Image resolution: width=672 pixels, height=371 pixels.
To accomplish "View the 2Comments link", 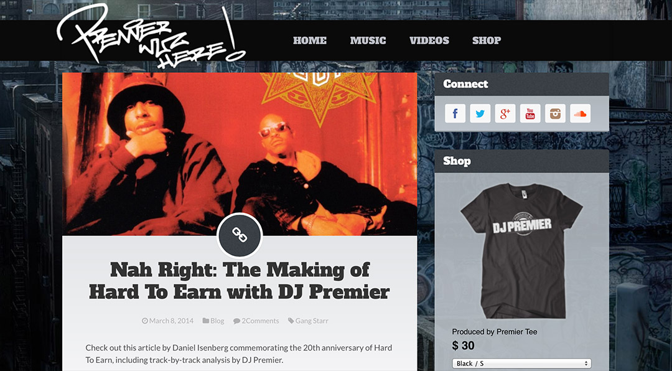I will click(256, 321).
